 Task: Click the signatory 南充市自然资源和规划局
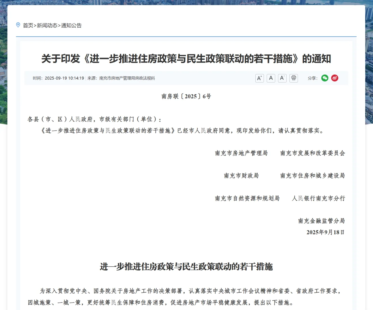coord(247,198)
